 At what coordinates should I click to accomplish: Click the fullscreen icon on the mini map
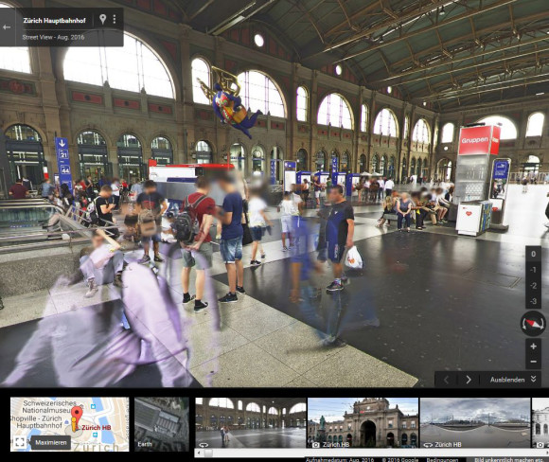(20, 442)
